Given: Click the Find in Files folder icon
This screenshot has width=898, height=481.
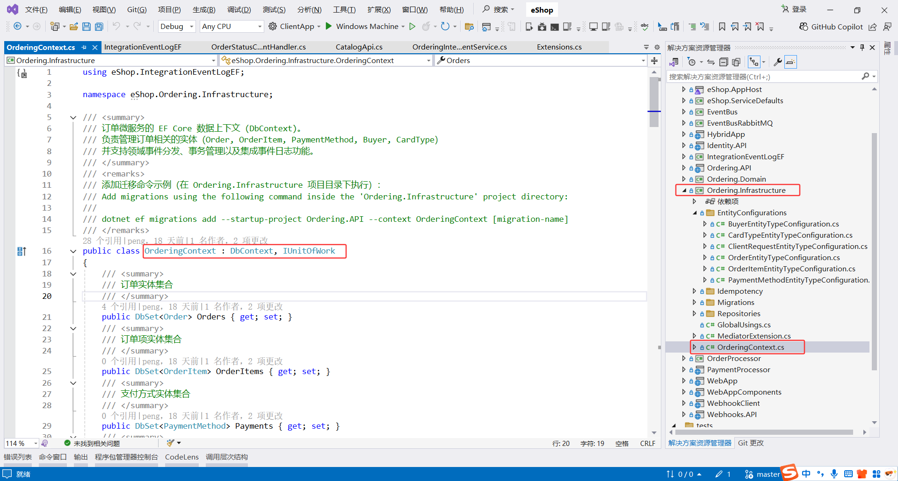Looking at the screenshot, I should [469, 27].
